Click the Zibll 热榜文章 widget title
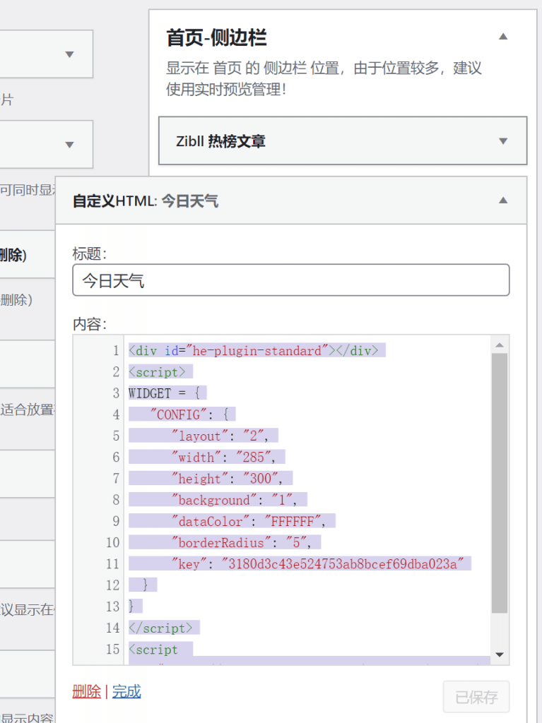This screenshot has width=542, height=723. 220,141
